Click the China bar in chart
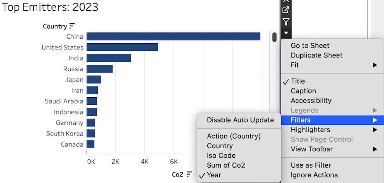This screenshot has width=384, height=183. 174,36
